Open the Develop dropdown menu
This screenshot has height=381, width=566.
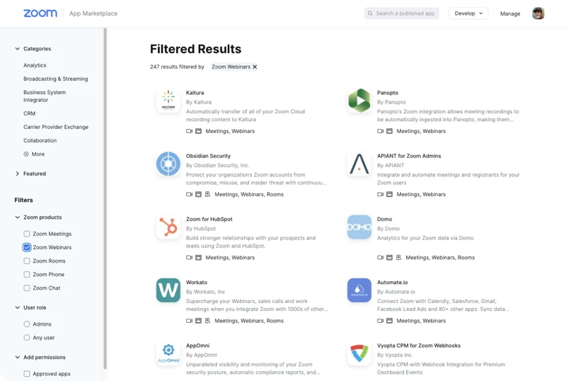tap(468, 13)
